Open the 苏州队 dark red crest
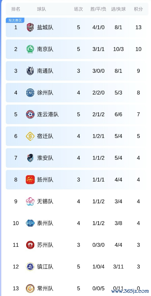Screen dimensions: 151x296 (30, 245)
